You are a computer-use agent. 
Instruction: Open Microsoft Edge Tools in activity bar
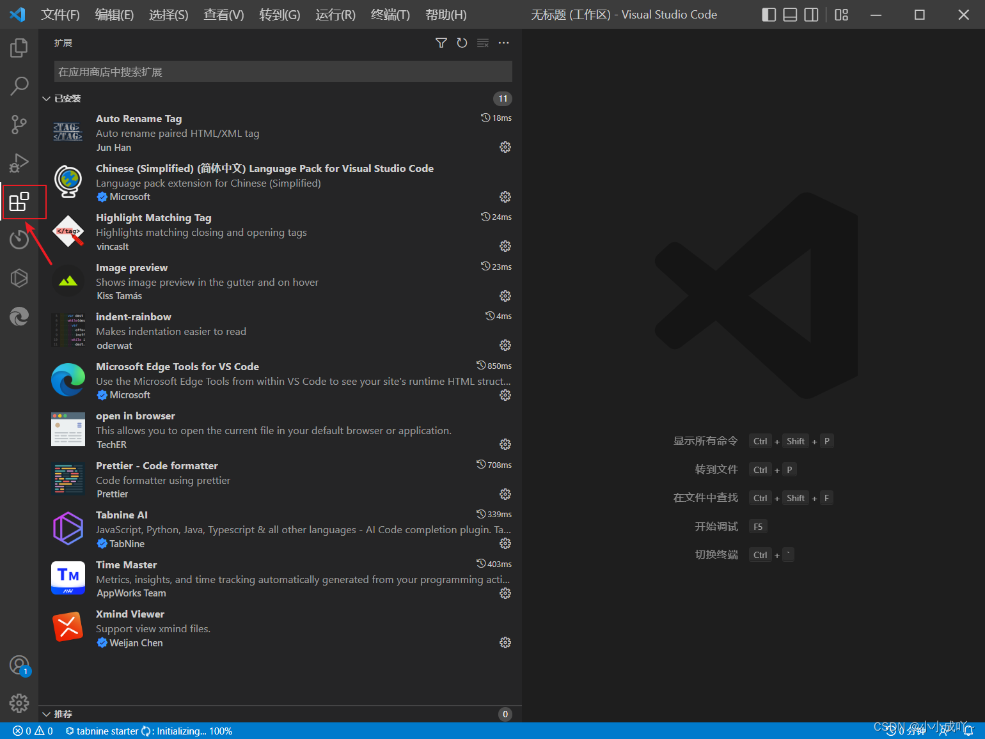[19, 316]
